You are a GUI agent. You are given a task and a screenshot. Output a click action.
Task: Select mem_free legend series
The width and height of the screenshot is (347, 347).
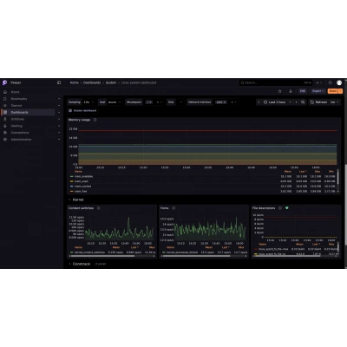[81, 191]
